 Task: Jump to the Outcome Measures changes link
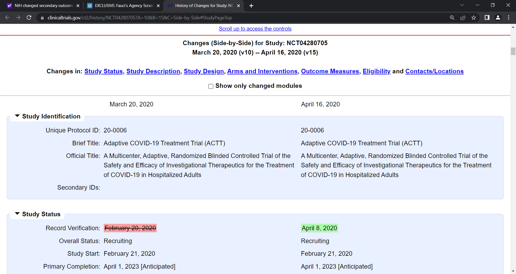(330, 71)
